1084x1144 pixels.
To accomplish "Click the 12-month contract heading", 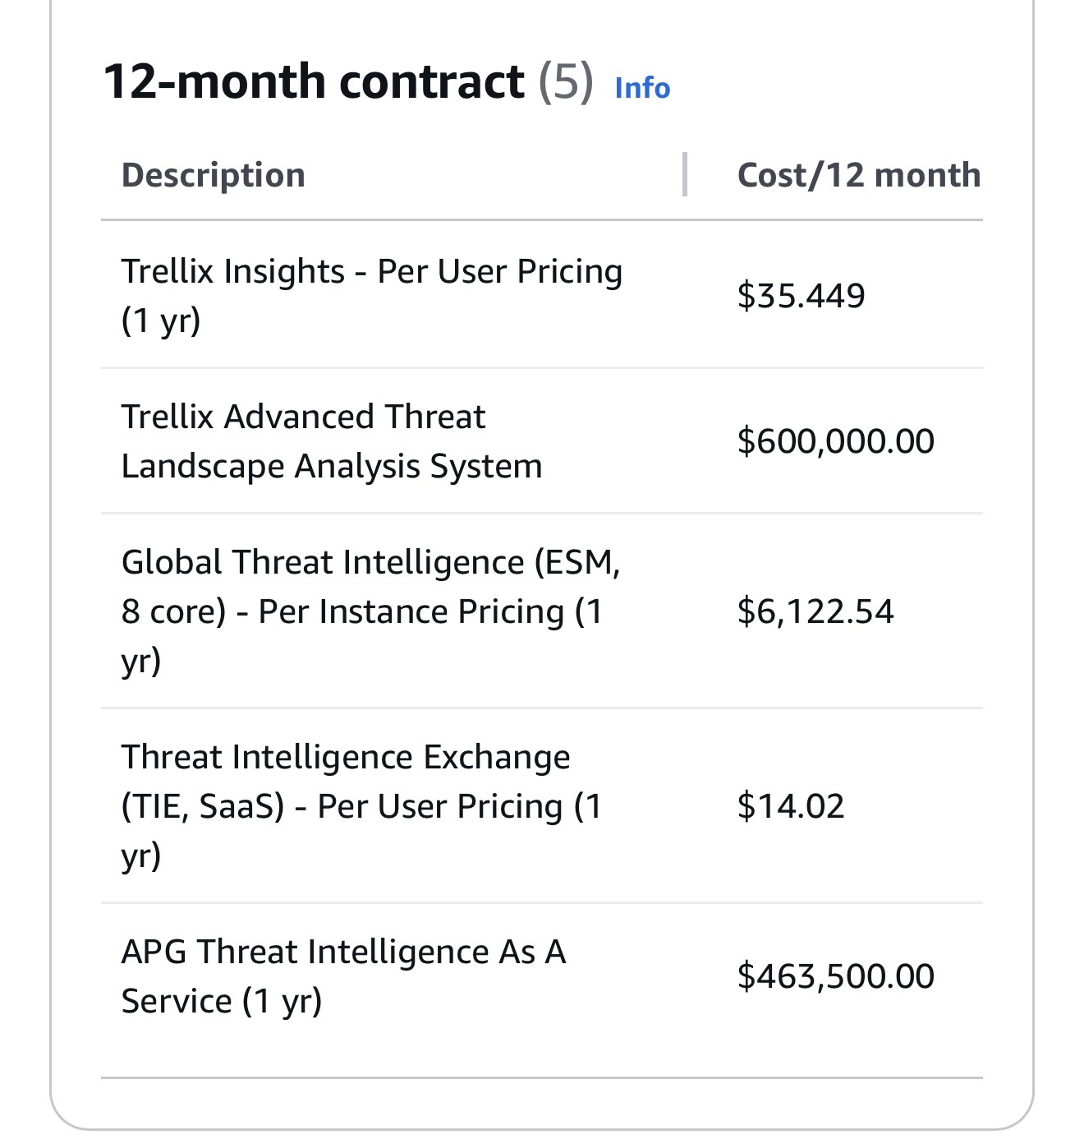I will tap(314, 81).
